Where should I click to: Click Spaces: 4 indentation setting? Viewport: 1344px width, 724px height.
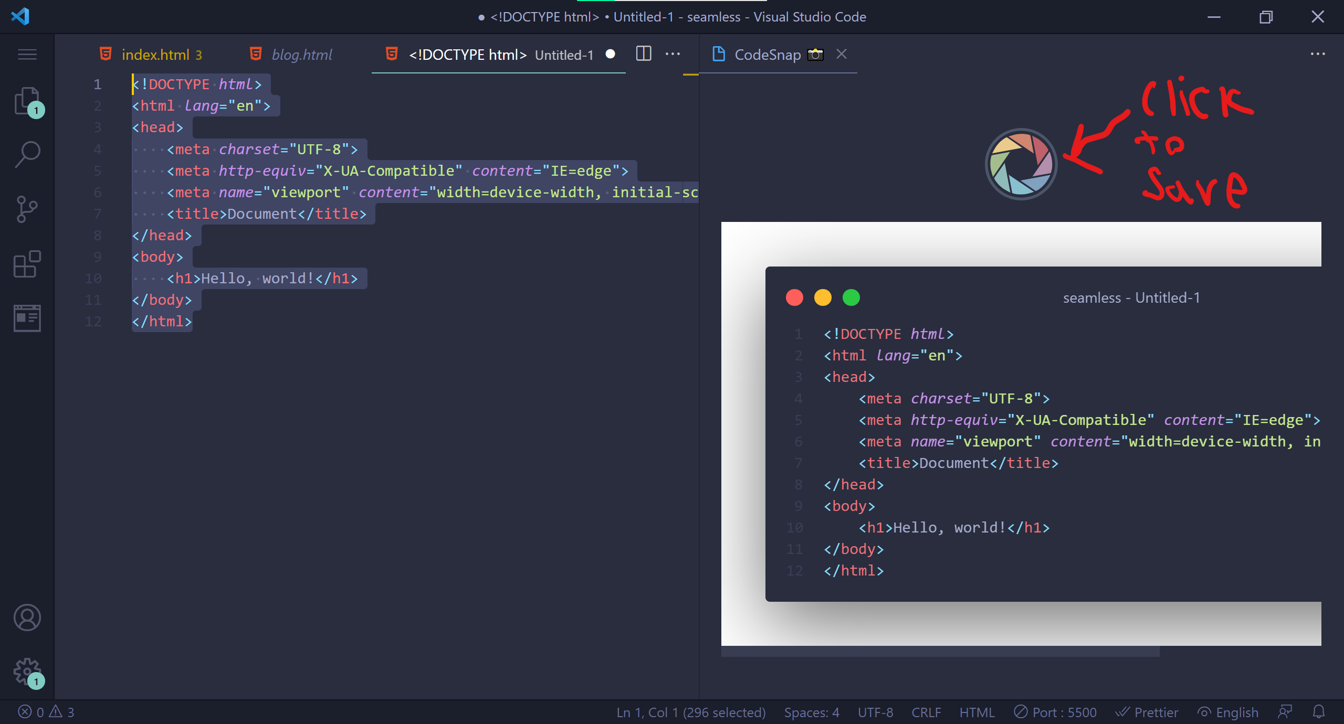pos(811,712)
